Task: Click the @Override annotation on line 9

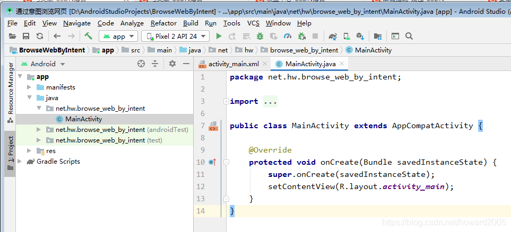Action: [x=270, y=150]
